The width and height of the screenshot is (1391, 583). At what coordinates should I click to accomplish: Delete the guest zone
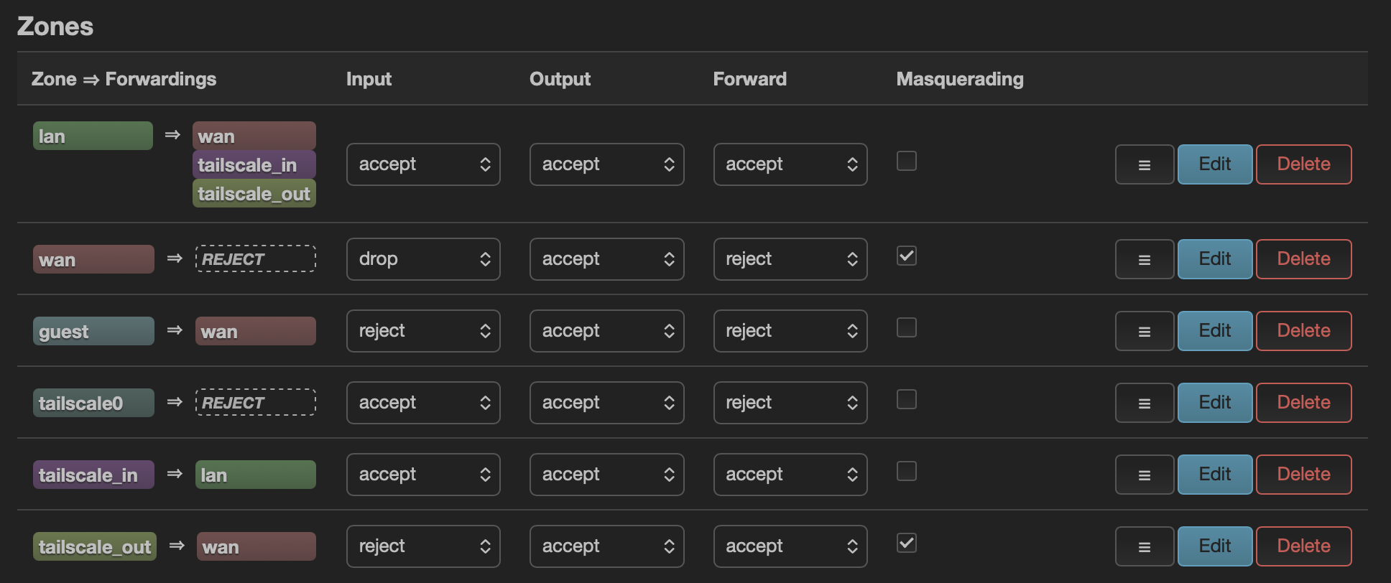[x=1303, y=331]
